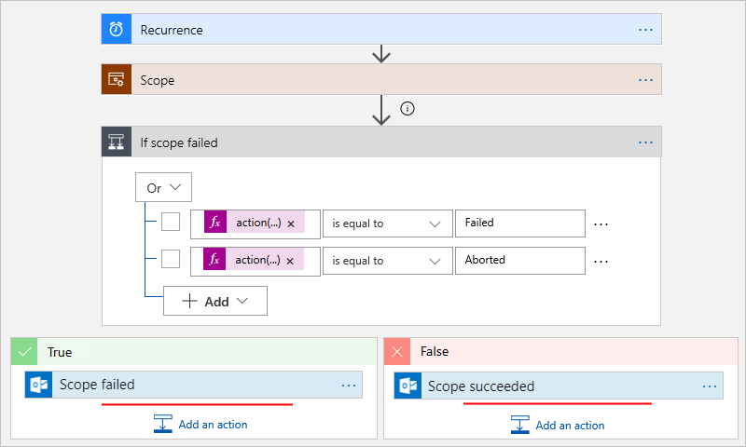746x447 pixels.
Task: Open ellipsis menu for Aborted row
Action: [x=601, y=261]
